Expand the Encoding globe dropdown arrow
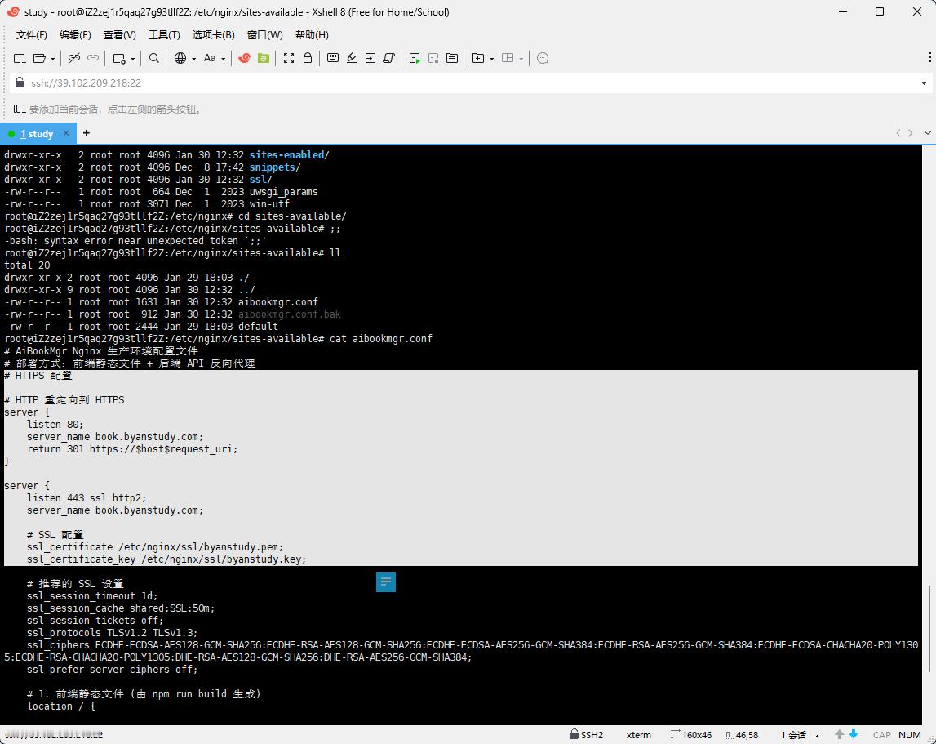This screenshot has height=744, width=936. (193, 59)
